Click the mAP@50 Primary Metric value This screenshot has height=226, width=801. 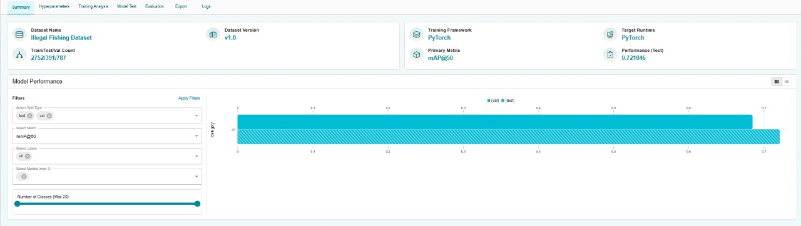pyautogui.click(x=441, y=58)
